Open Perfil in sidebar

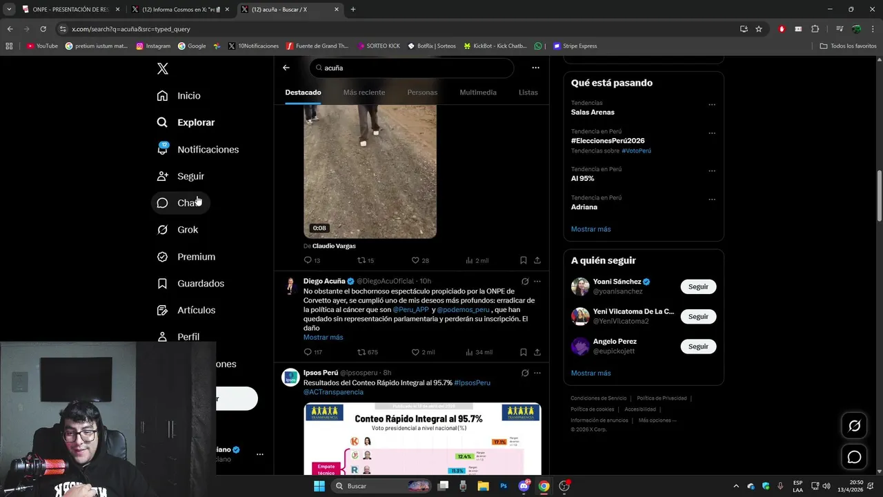(x=178, y=337)
